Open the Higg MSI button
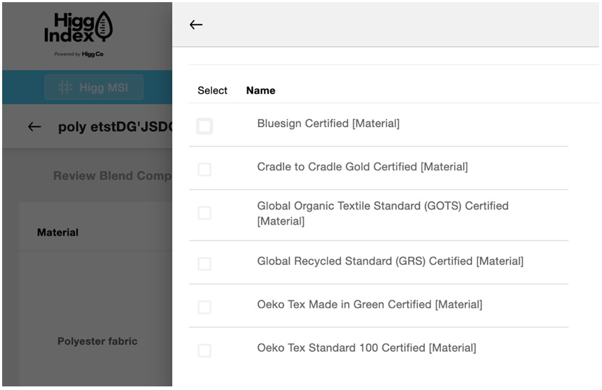Viewport: 602px width, 390px height. point(94,87)
